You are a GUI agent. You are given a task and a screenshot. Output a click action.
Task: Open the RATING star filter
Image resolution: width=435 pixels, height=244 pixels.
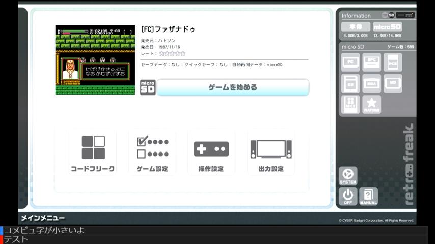point(371,104)
